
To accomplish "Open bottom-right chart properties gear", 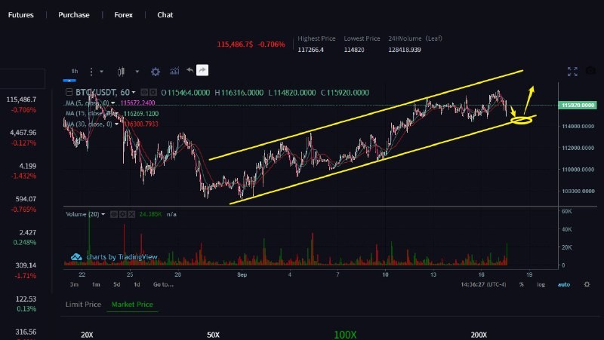I will [587, 284].
